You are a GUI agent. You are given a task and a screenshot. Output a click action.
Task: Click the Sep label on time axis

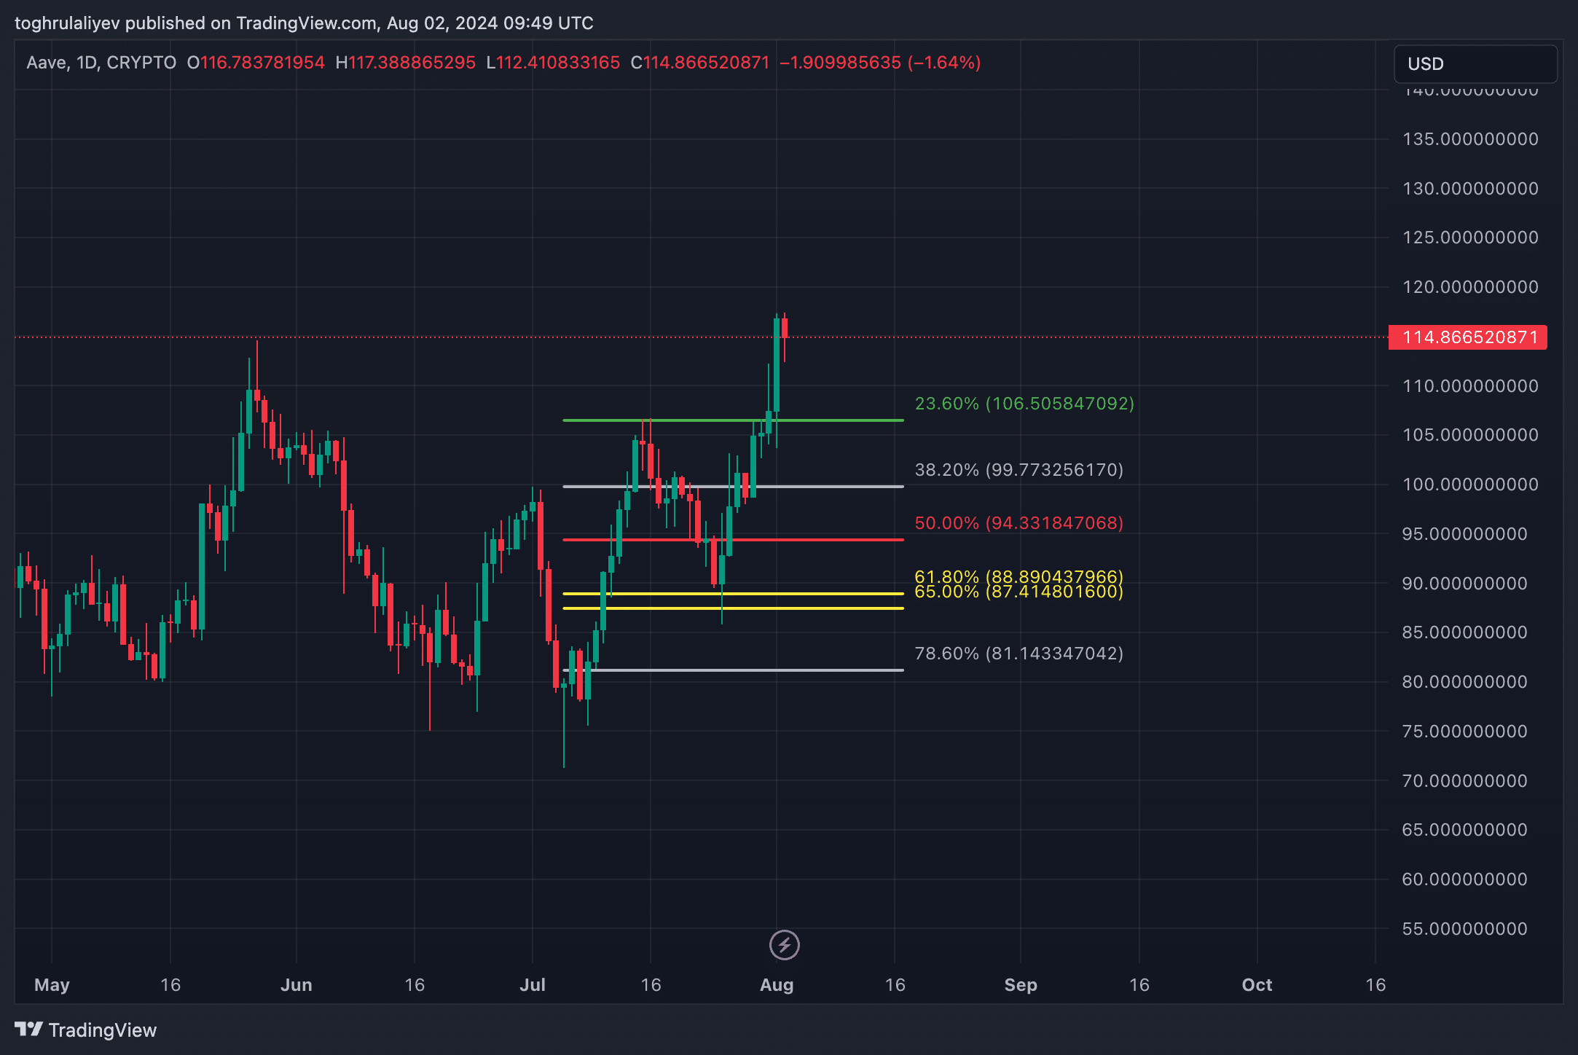[x=1021, y=985]
